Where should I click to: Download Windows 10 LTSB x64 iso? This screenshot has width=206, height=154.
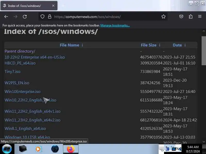27,137
